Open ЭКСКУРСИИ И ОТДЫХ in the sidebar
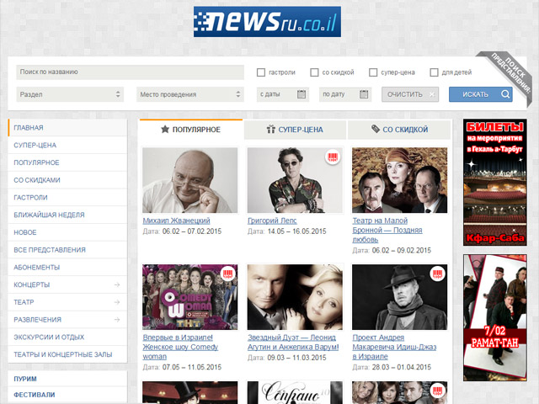 67,337
